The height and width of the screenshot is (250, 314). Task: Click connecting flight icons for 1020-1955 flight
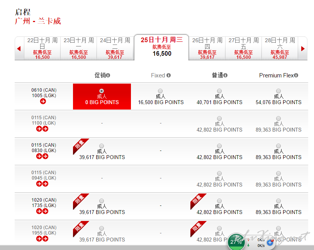click(42, 239)
